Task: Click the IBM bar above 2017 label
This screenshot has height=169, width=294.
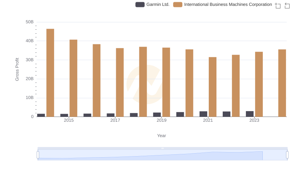Action: click(120, 82)
